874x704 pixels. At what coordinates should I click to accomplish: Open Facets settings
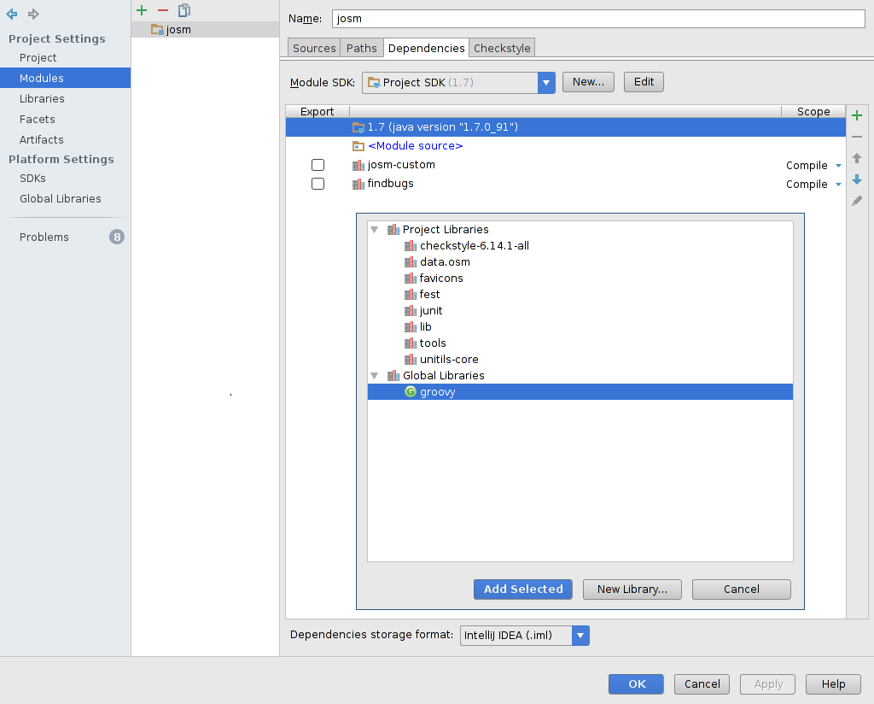(37, 120)
